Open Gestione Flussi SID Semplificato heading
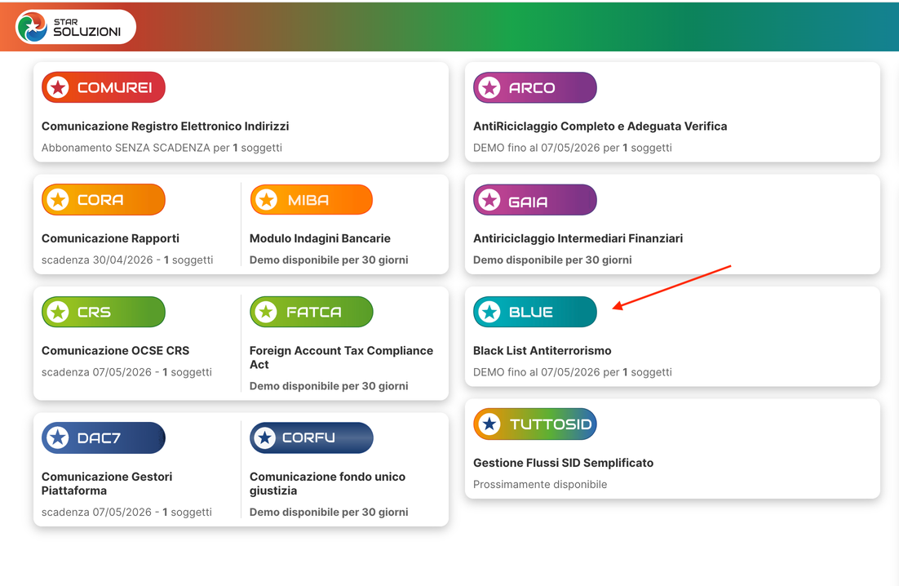Viewport: 899px width, 586px height. pyautogui.click(x=563, y=464)
